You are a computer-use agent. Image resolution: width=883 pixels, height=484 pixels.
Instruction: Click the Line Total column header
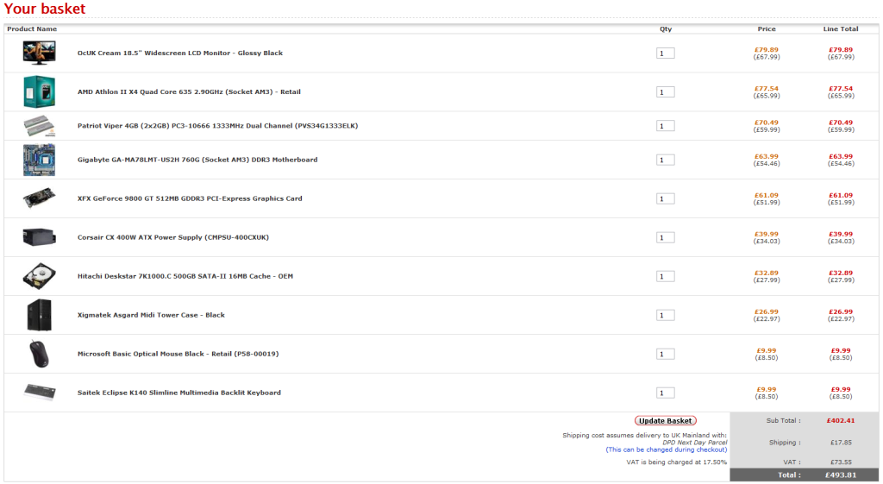tap(841, 28)
